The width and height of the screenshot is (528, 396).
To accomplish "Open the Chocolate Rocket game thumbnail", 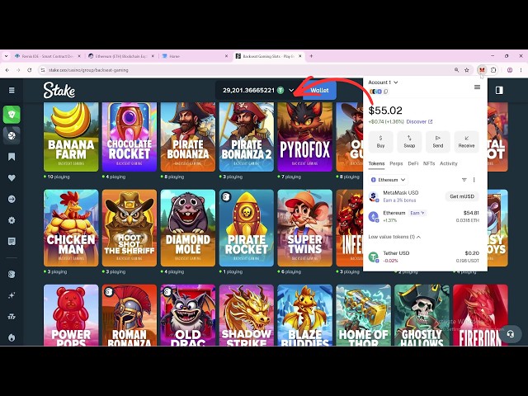I will (130, 137).
